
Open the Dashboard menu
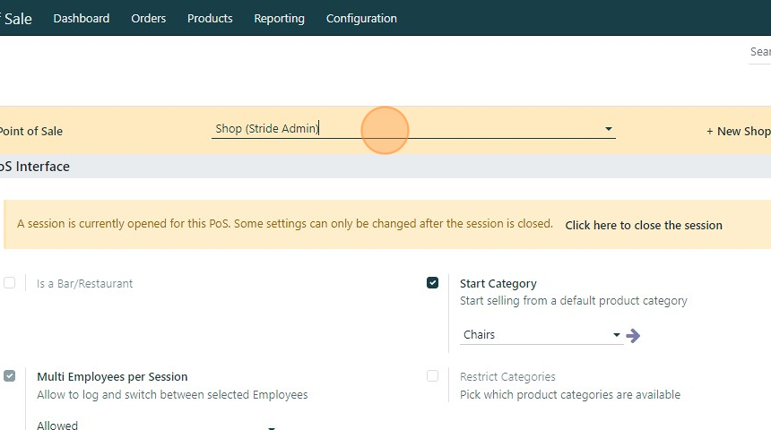click(x=82, y=18)
